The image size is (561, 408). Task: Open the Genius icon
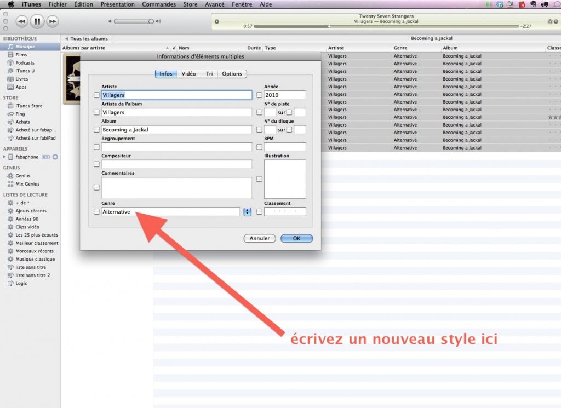(x=10, y=176)
